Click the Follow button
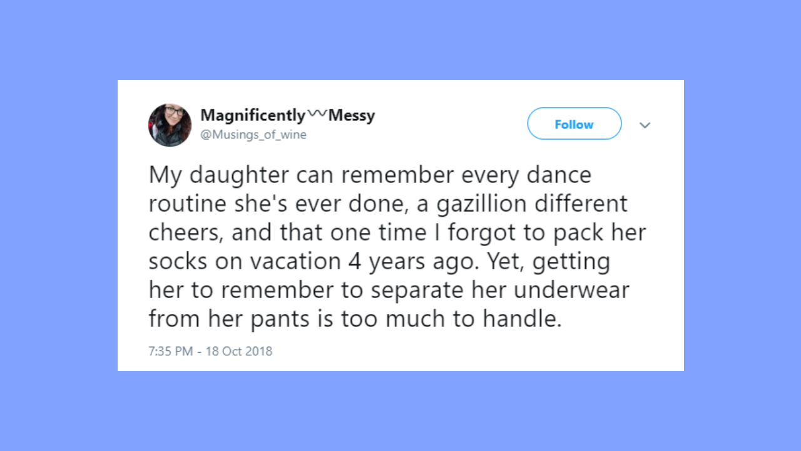The width and height of the screenshot is (801, 451). [574, 124]
